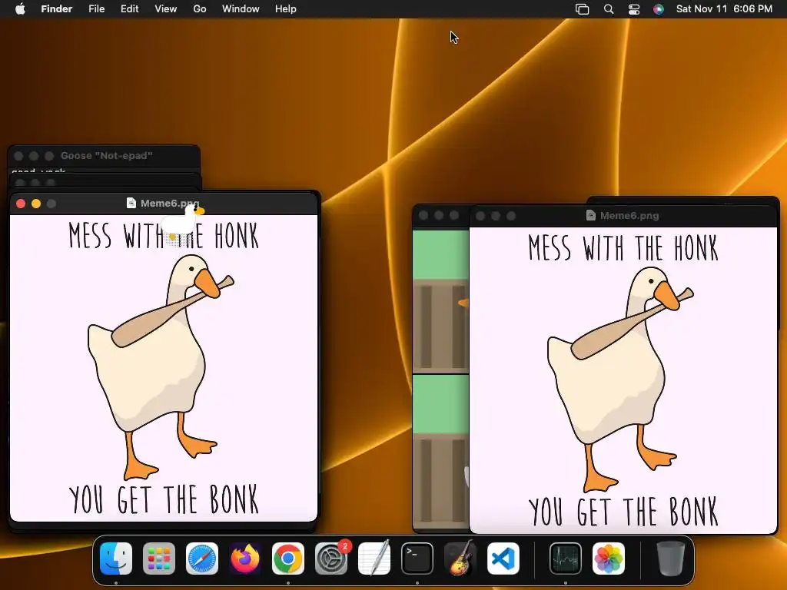Click the left Meme6.png title file icon

[131, 203]
